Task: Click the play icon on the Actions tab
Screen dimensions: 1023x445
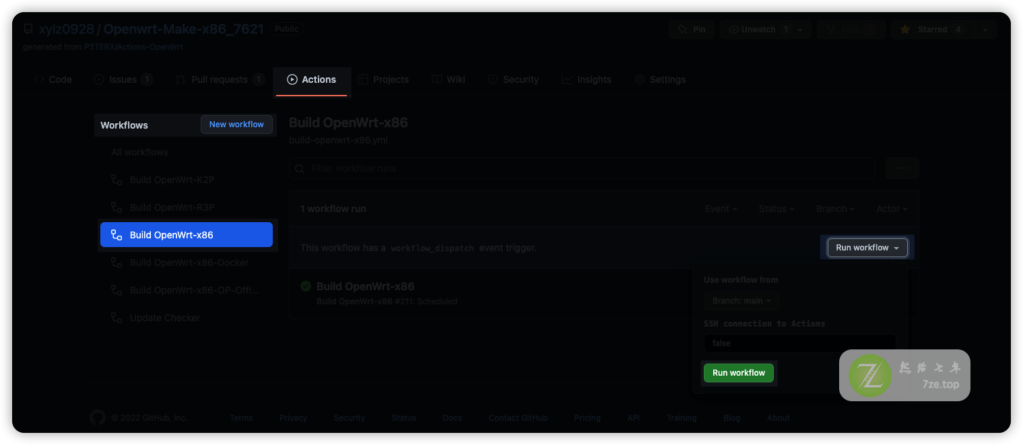Action: click(292, 79)
